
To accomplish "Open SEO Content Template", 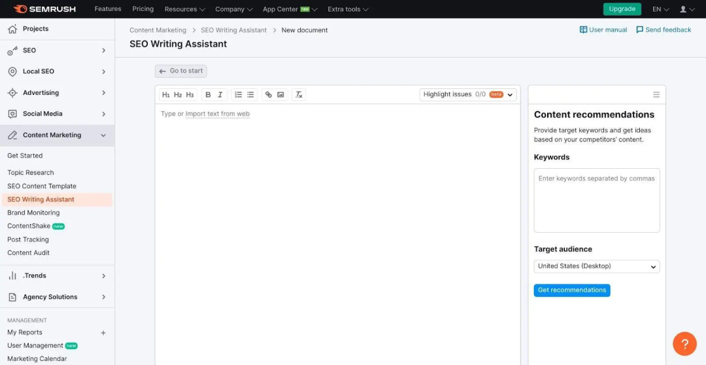I will [42, 186].
